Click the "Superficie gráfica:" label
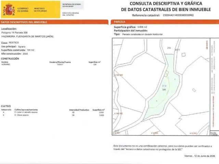Viewport: 219px width, 164px height. [x=125, y=27]
